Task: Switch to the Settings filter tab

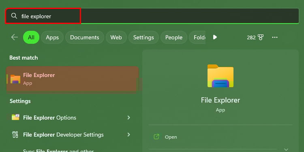Action: point(143,37)
